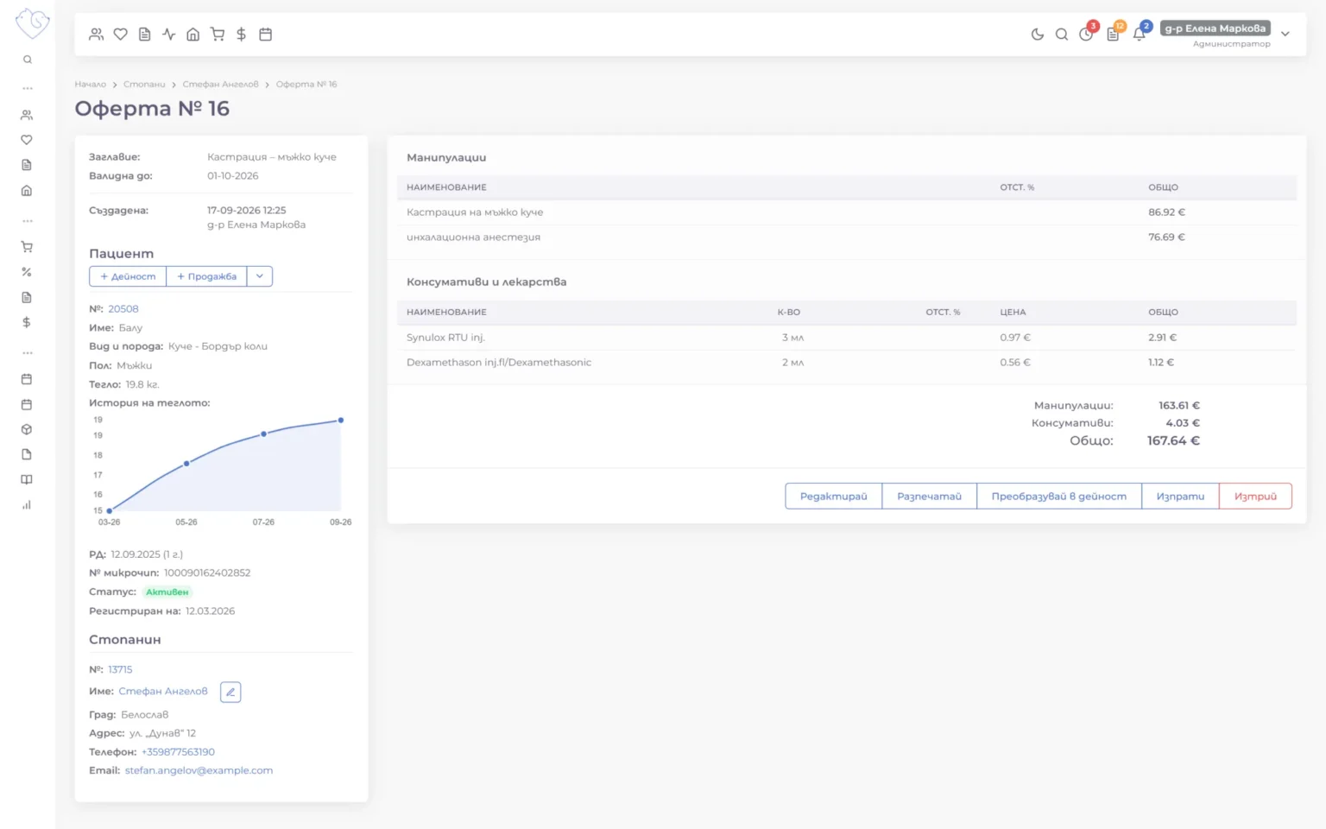
Task: Open owner number 13715 link
Action: pyautogui.click(x=120, y=670)
